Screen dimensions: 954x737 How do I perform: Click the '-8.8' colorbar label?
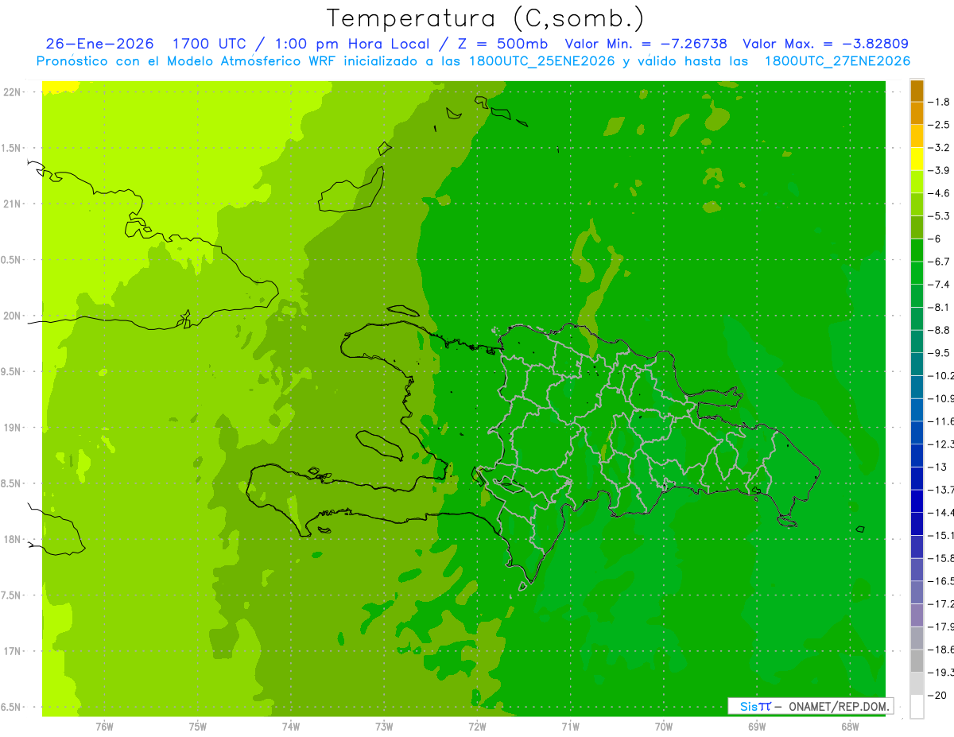[940, 330]
